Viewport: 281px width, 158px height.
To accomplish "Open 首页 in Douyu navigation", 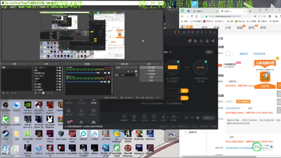I will [204, 28].
